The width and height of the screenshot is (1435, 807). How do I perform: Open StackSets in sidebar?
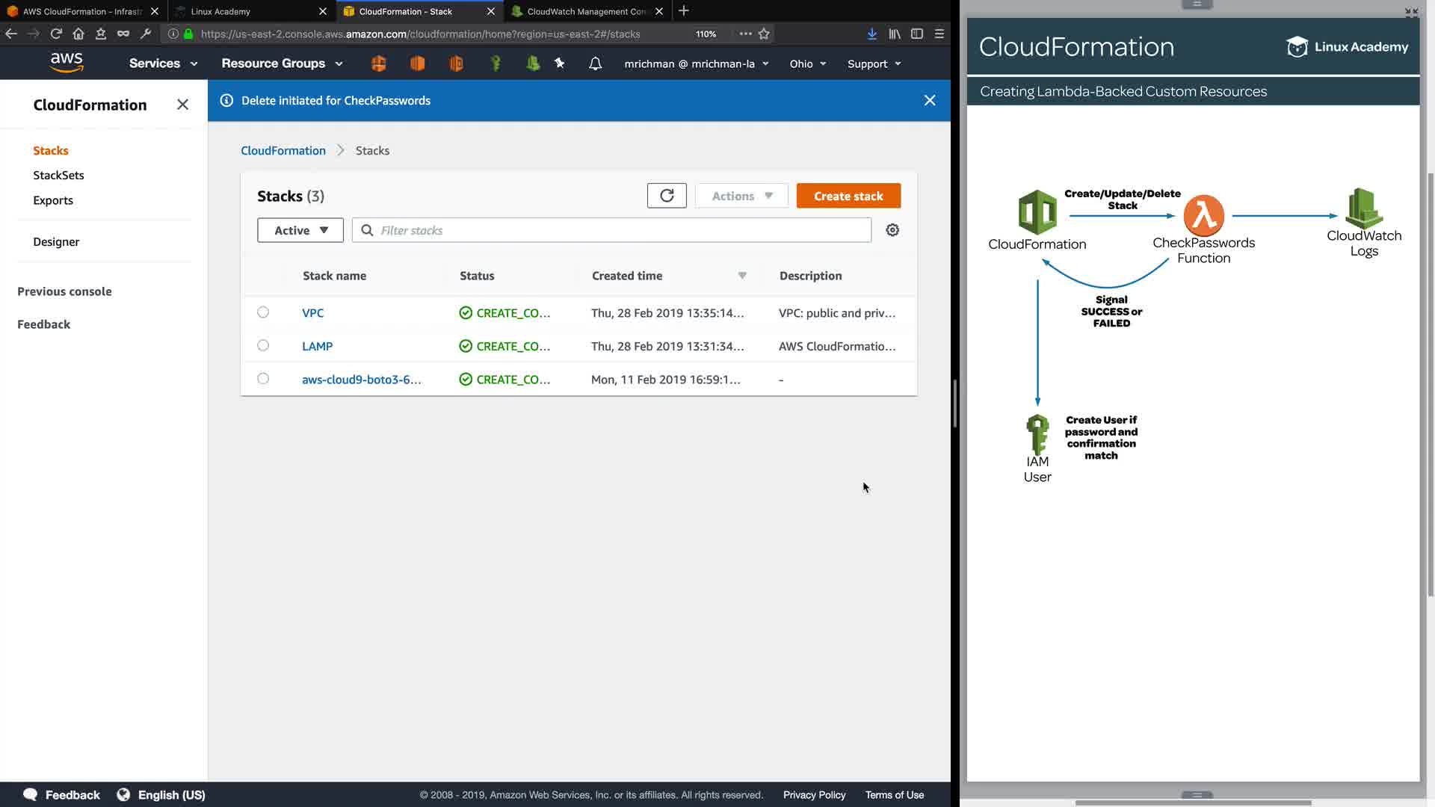(58, 175)
